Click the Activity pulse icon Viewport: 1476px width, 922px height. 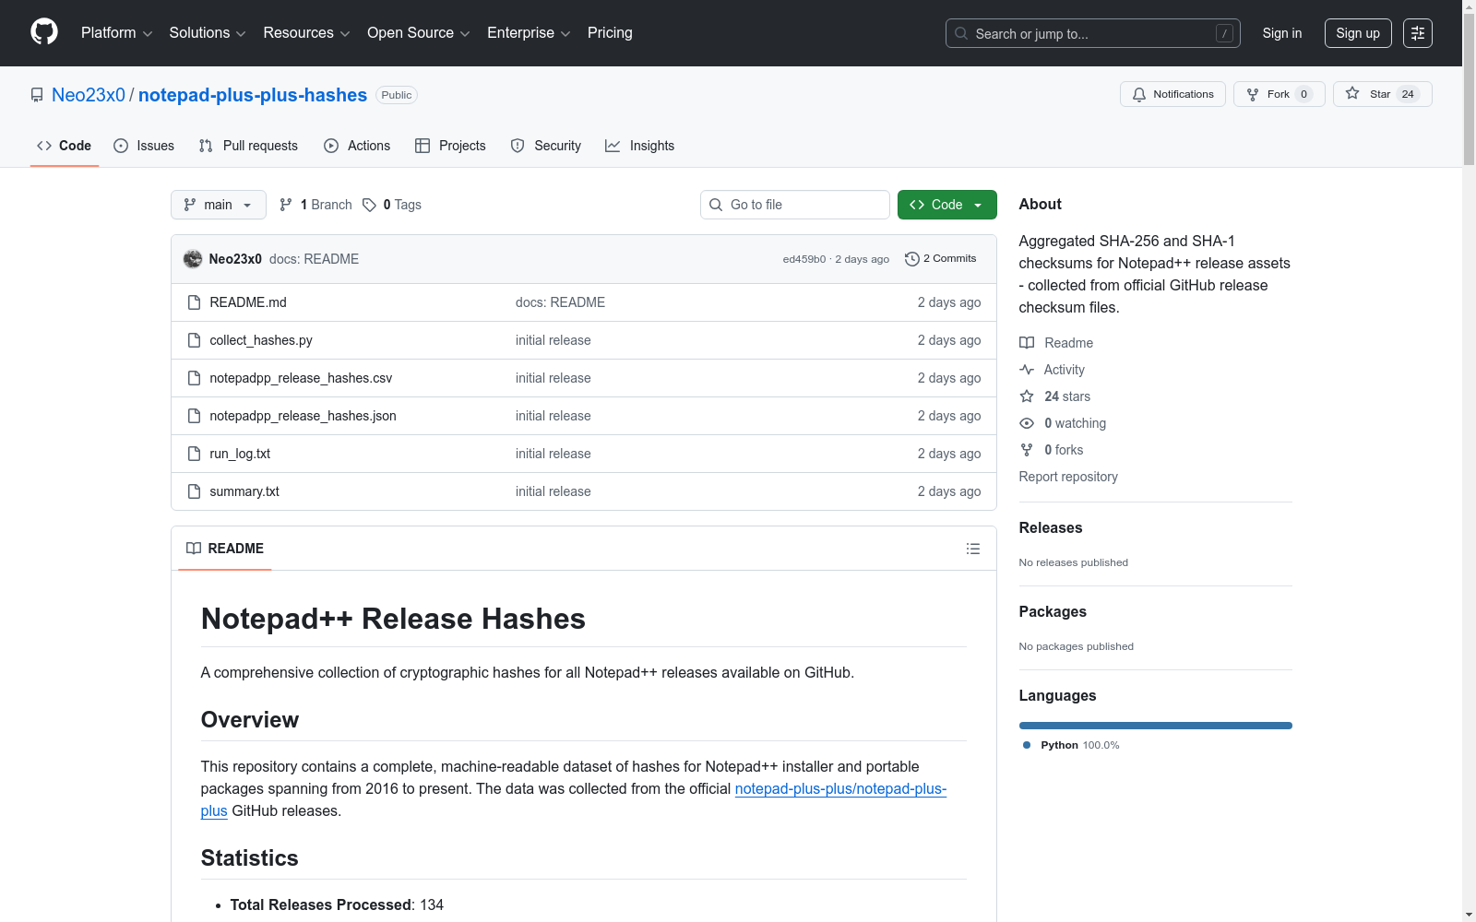tap(1027, 370)
